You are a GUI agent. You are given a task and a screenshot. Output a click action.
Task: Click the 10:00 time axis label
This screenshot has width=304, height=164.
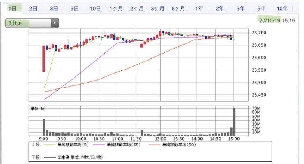click(x=81, y=139)
